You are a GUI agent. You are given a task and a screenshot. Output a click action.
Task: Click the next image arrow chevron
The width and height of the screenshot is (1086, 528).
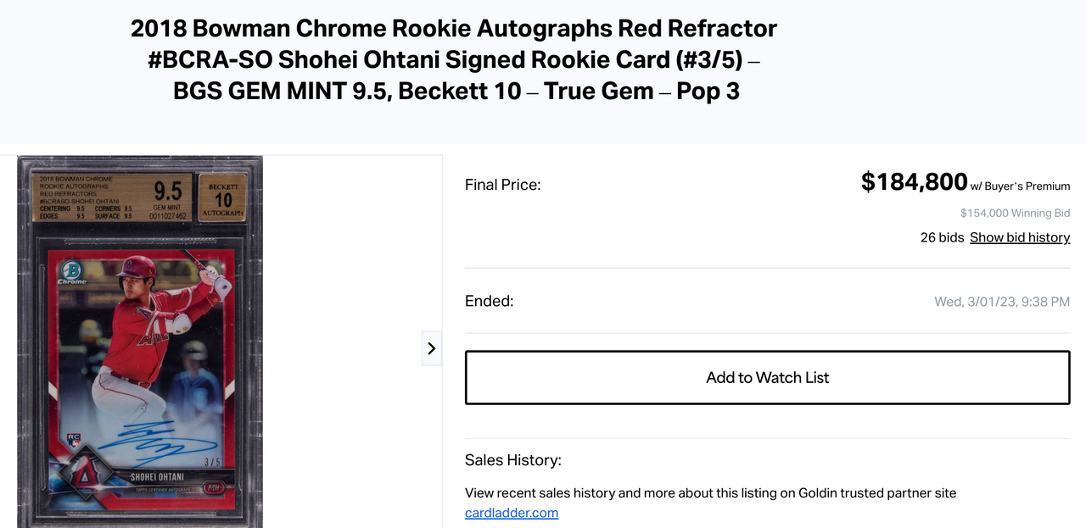tap(431, 348)
